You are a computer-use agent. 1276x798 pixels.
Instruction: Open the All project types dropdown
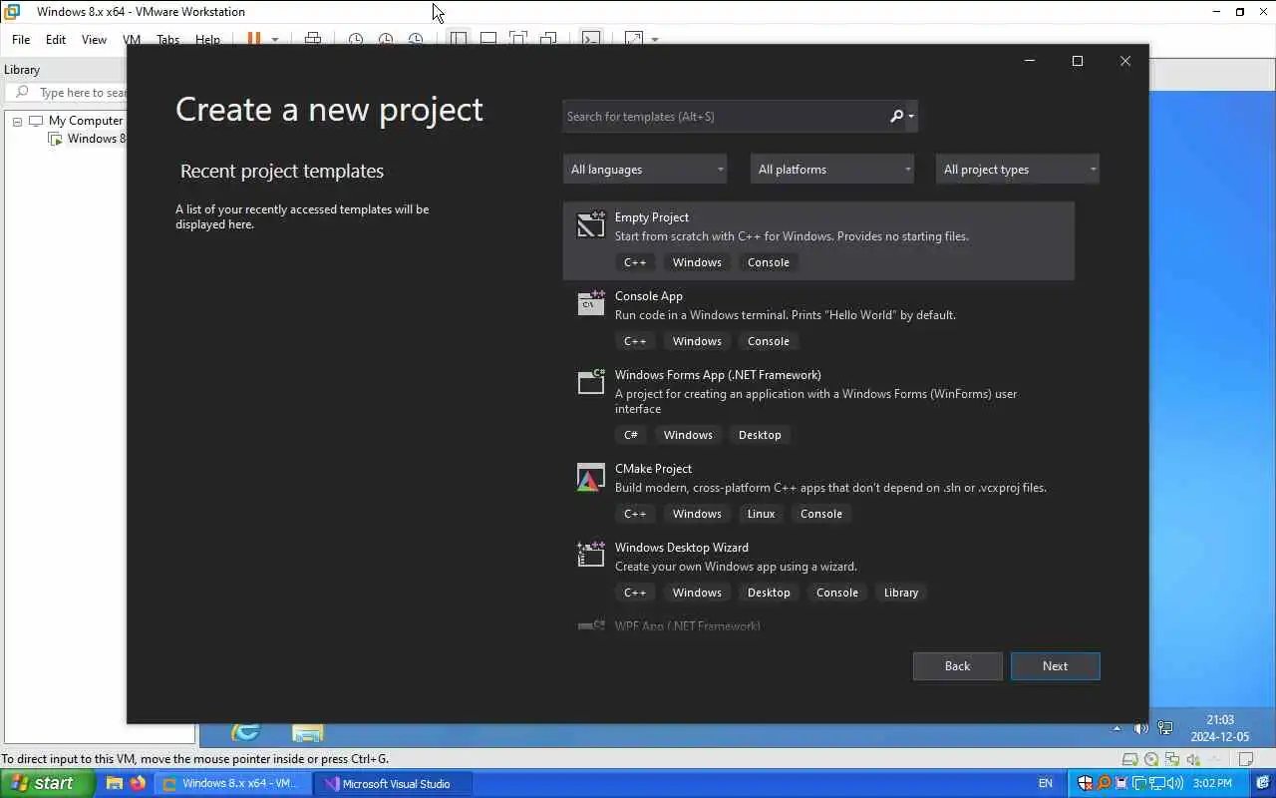(x=1018, y=170)
